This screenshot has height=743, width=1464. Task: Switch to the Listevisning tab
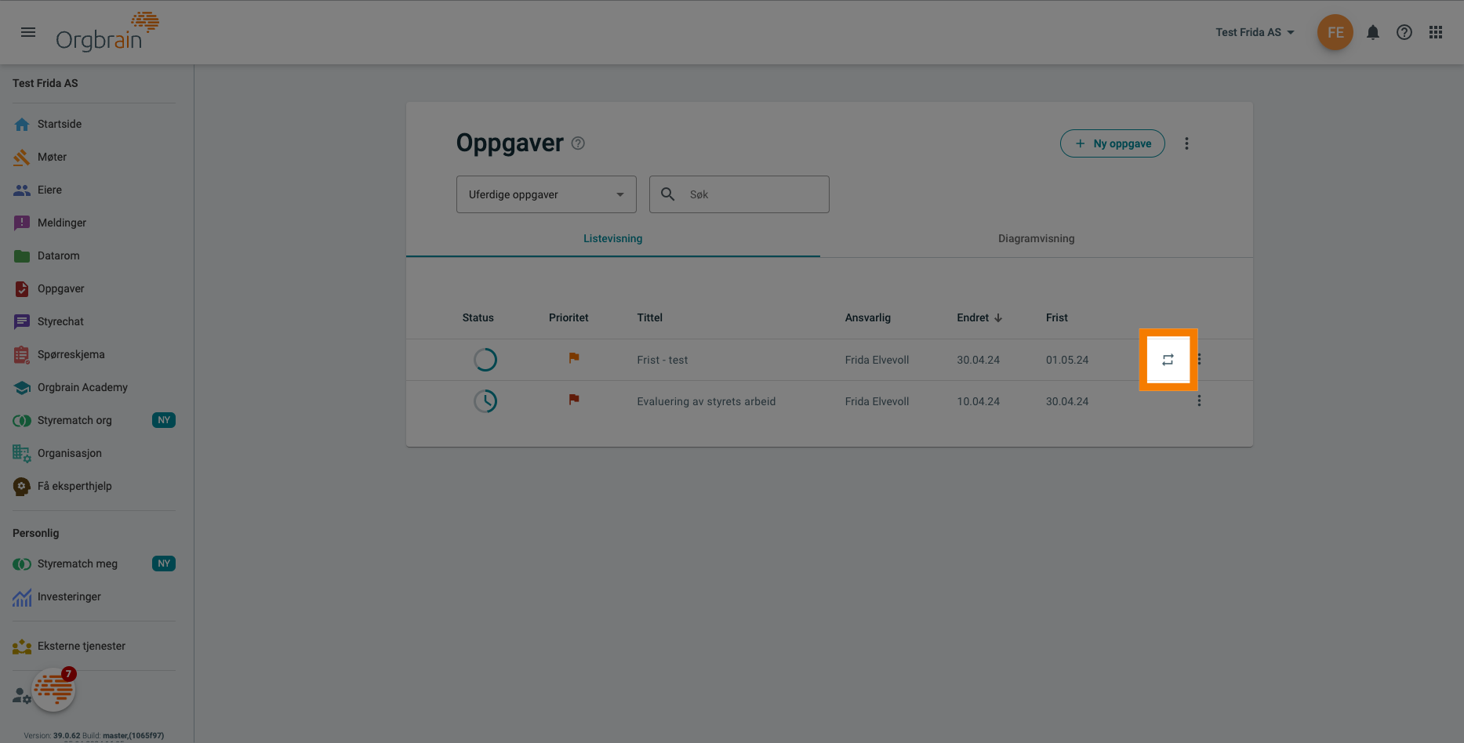[612, 238]
